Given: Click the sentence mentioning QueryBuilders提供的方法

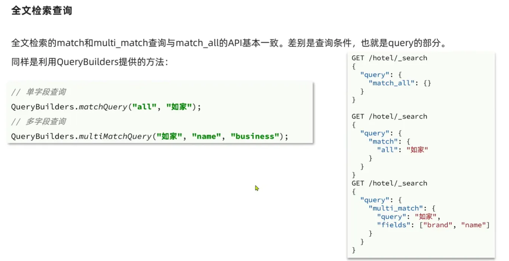Looking at the screenshot, I should 90,62.
